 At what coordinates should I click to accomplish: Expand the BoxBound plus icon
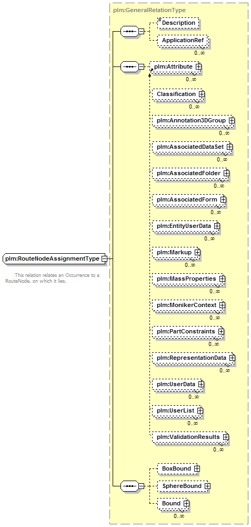tap(197, 468)
